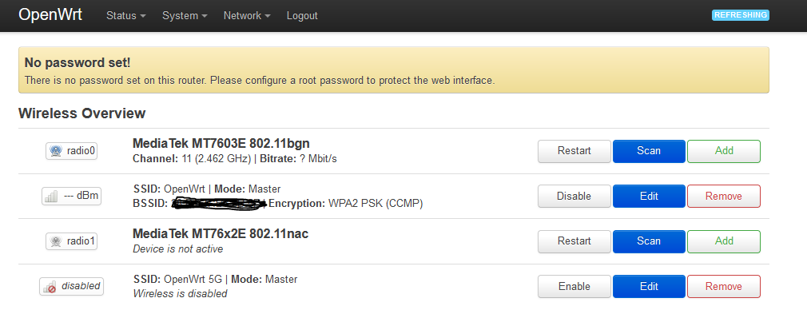Open the Status dropdown menu

point(126,16)
